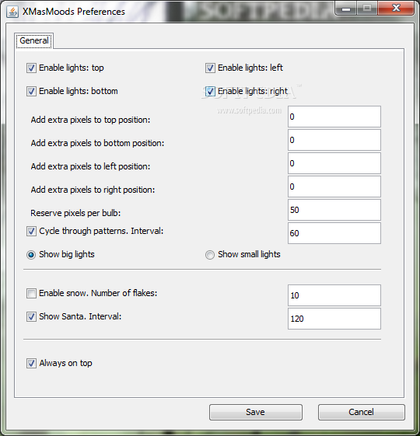Focus the top position extra pixels field
The width and height of the screenshot is (420, 436).
334,117
